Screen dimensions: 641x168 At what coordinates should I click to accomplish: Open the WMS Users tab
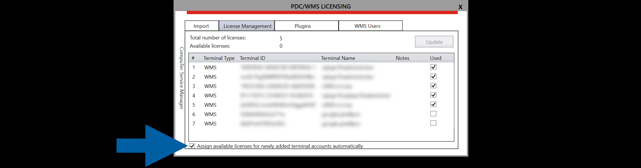(371, 26)
